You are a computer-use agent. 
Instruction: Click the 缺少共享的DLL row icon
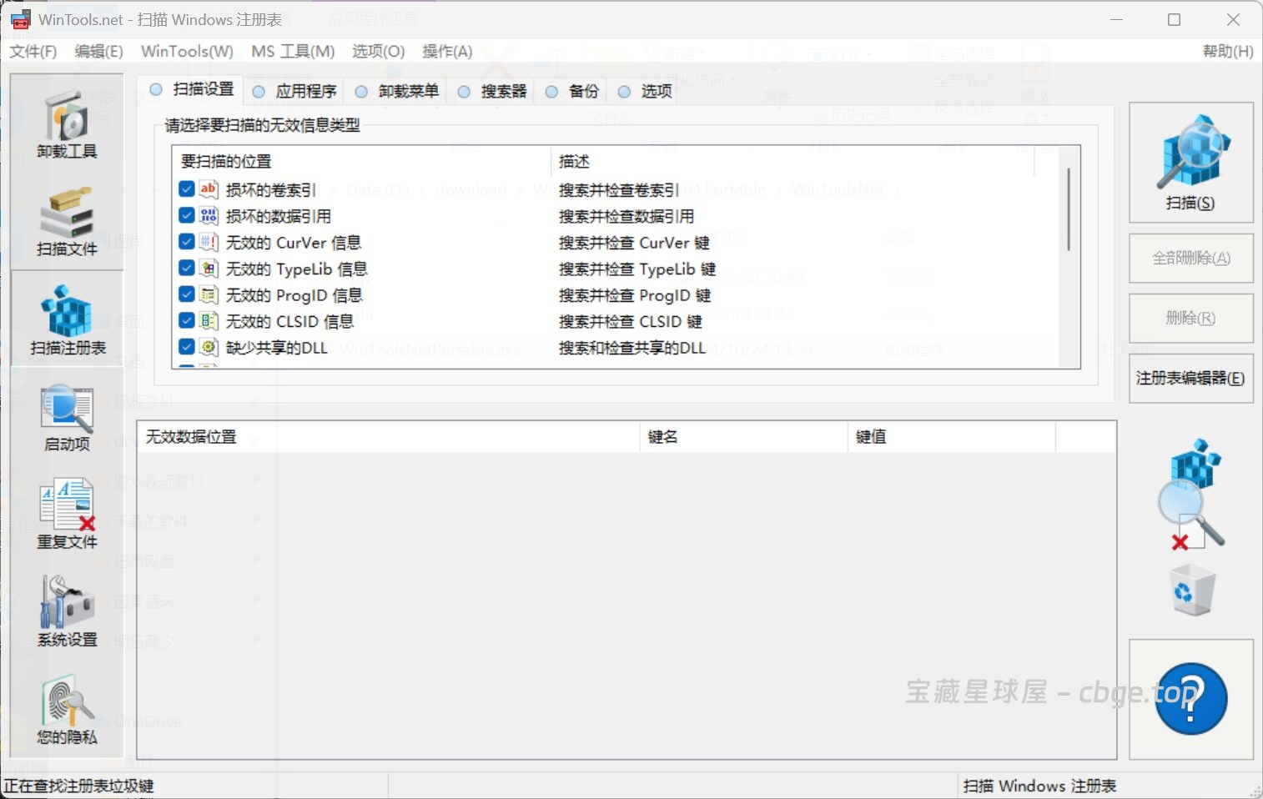[x=209, y=347]
